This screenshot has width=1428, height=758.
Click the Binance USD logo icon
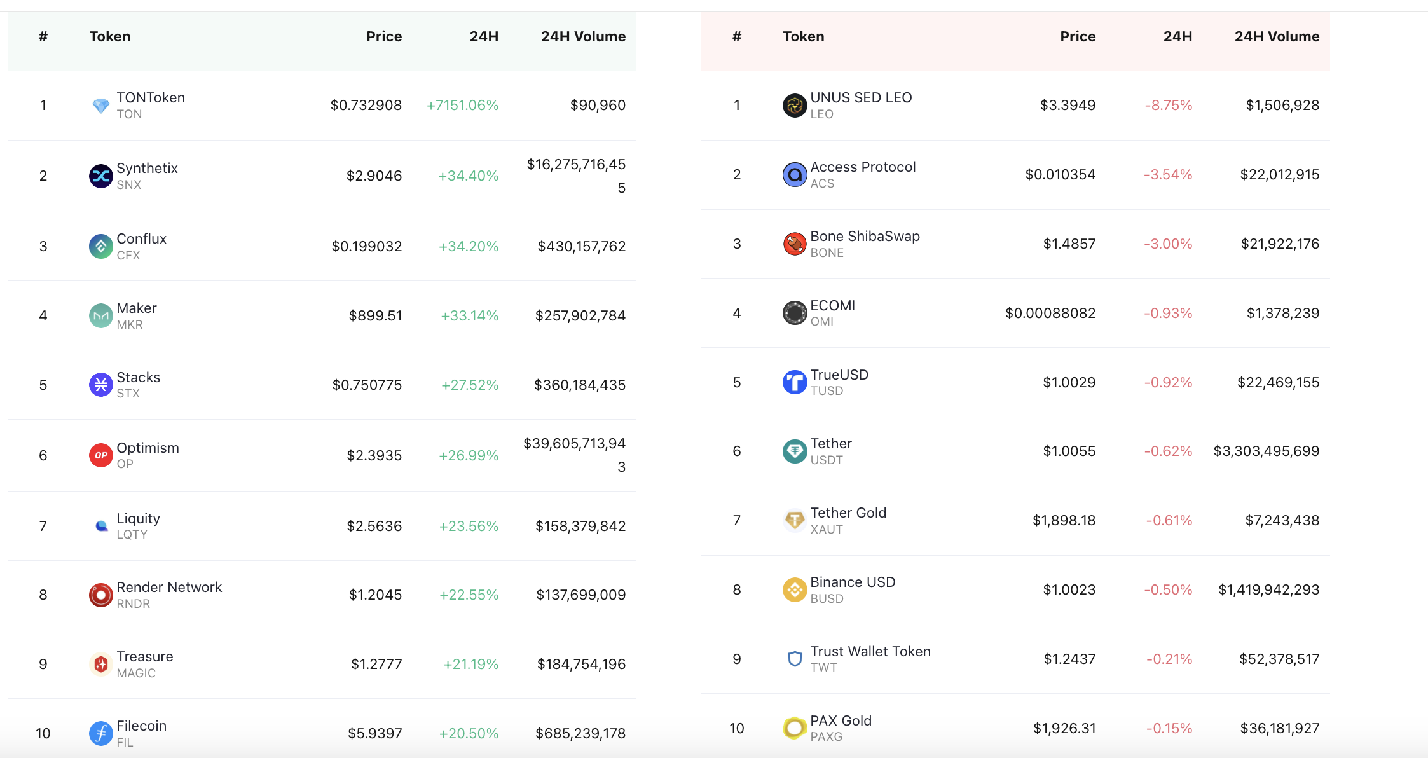[x=795, y=590]
